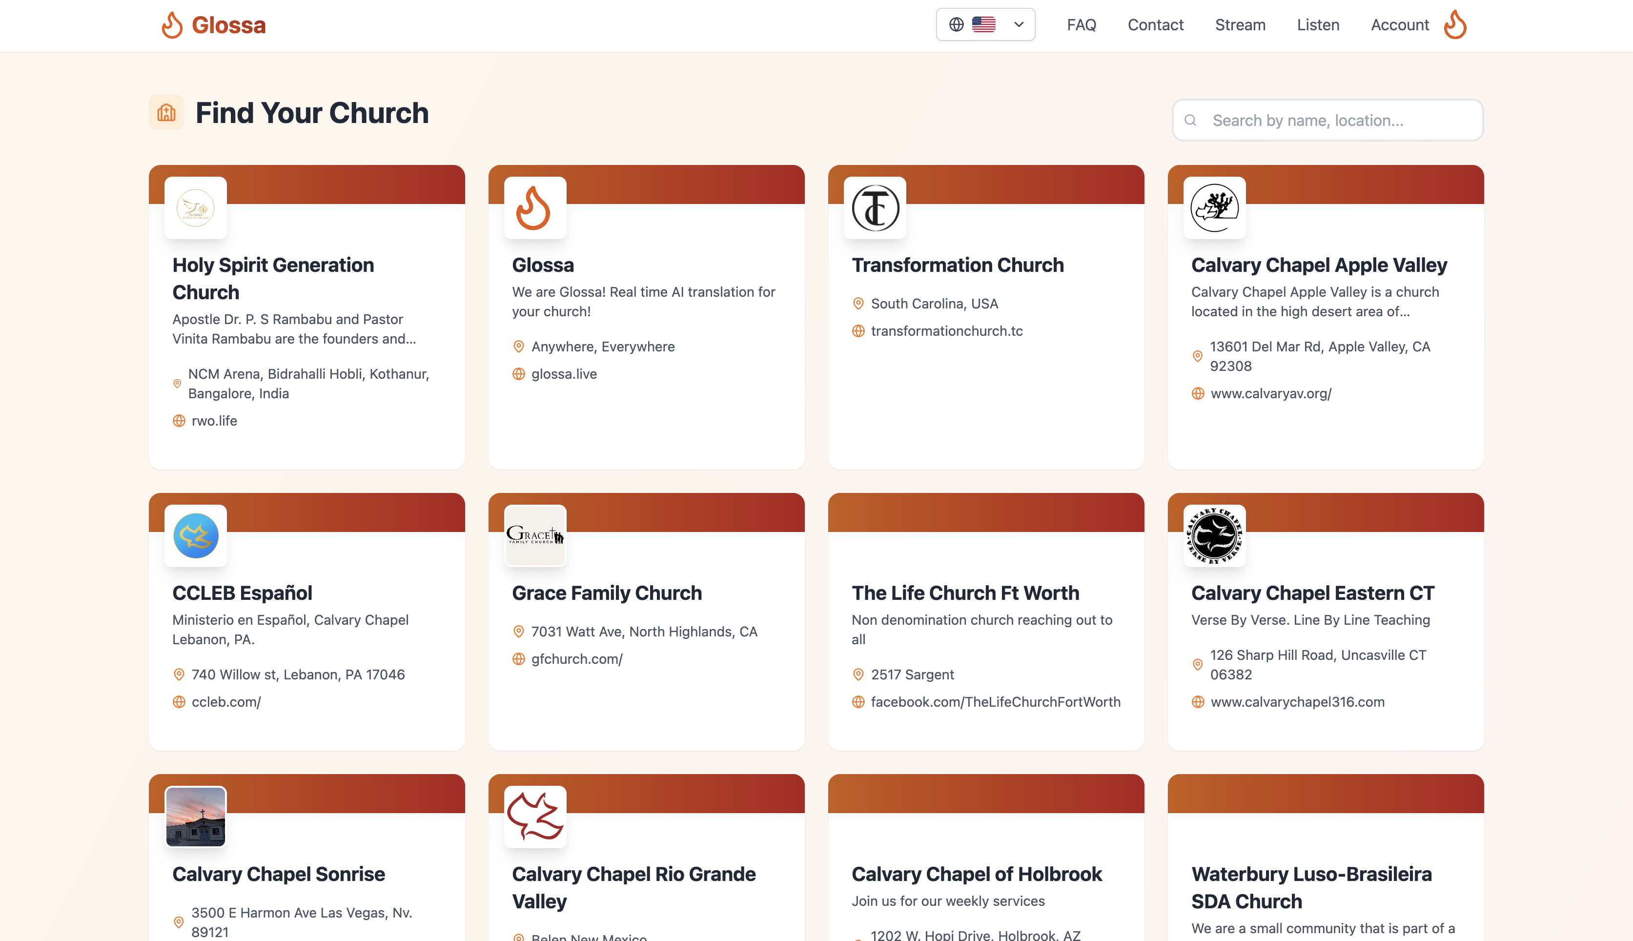Click the Account flame icon

[x=1455, y=25]
